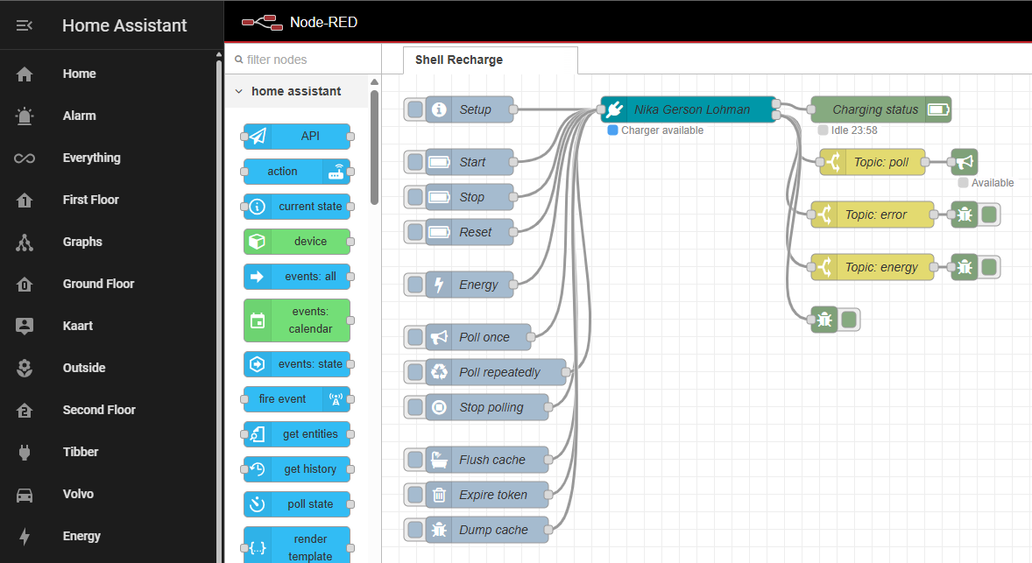Toggle the debug node after Topic: energy
Image resolution: width=1032 pixels, height=563 pixels.
coord(989,267)
